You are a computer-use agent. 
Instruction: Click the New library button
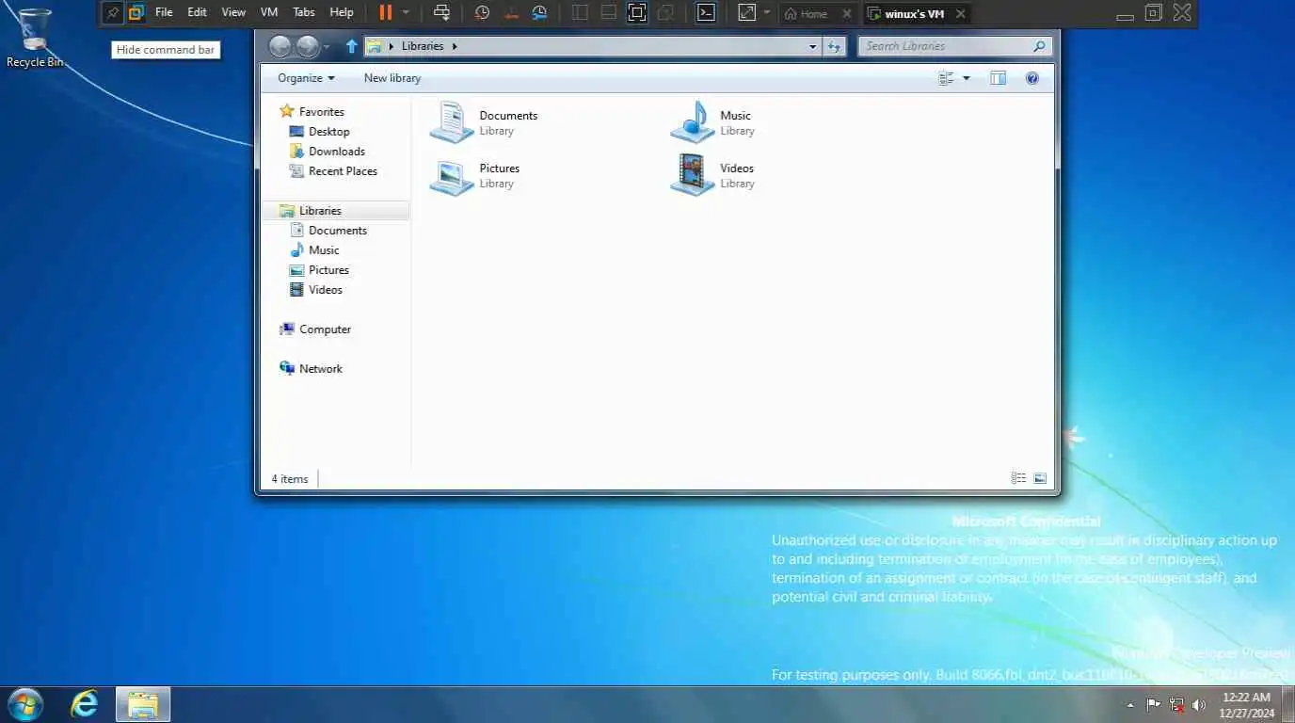point(392,78)
